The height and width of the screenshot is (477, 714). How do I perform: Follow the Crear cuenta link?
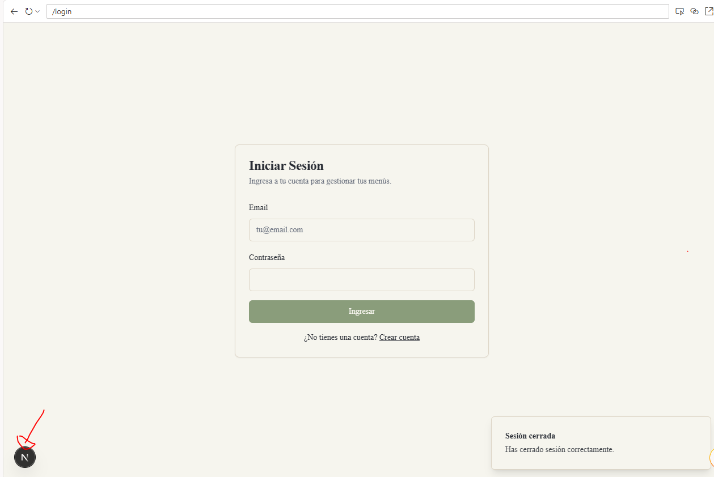(x=399, y=338)
